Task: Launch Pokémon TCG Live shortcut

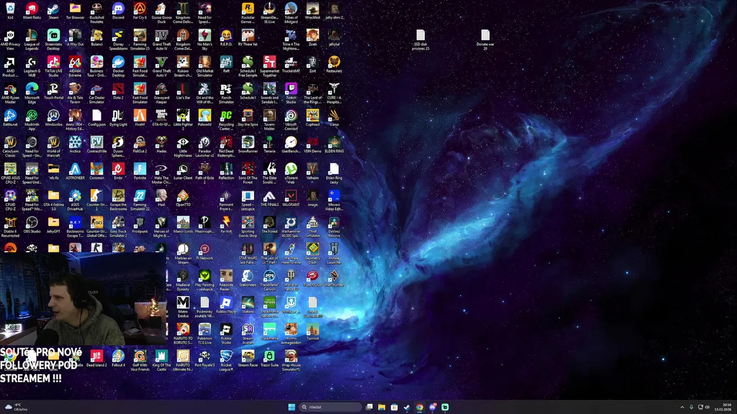Action: tap(204, 333)
